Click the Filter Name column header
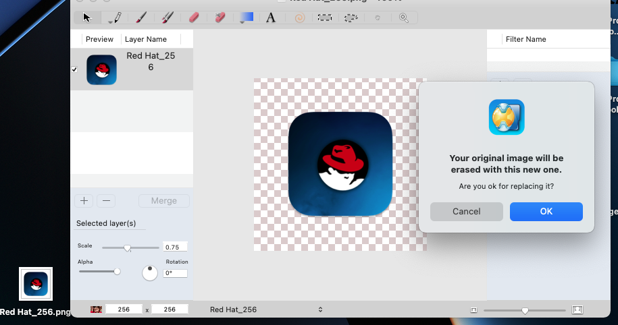The width and height of the screenshot is (618, 325). [525, 39]
